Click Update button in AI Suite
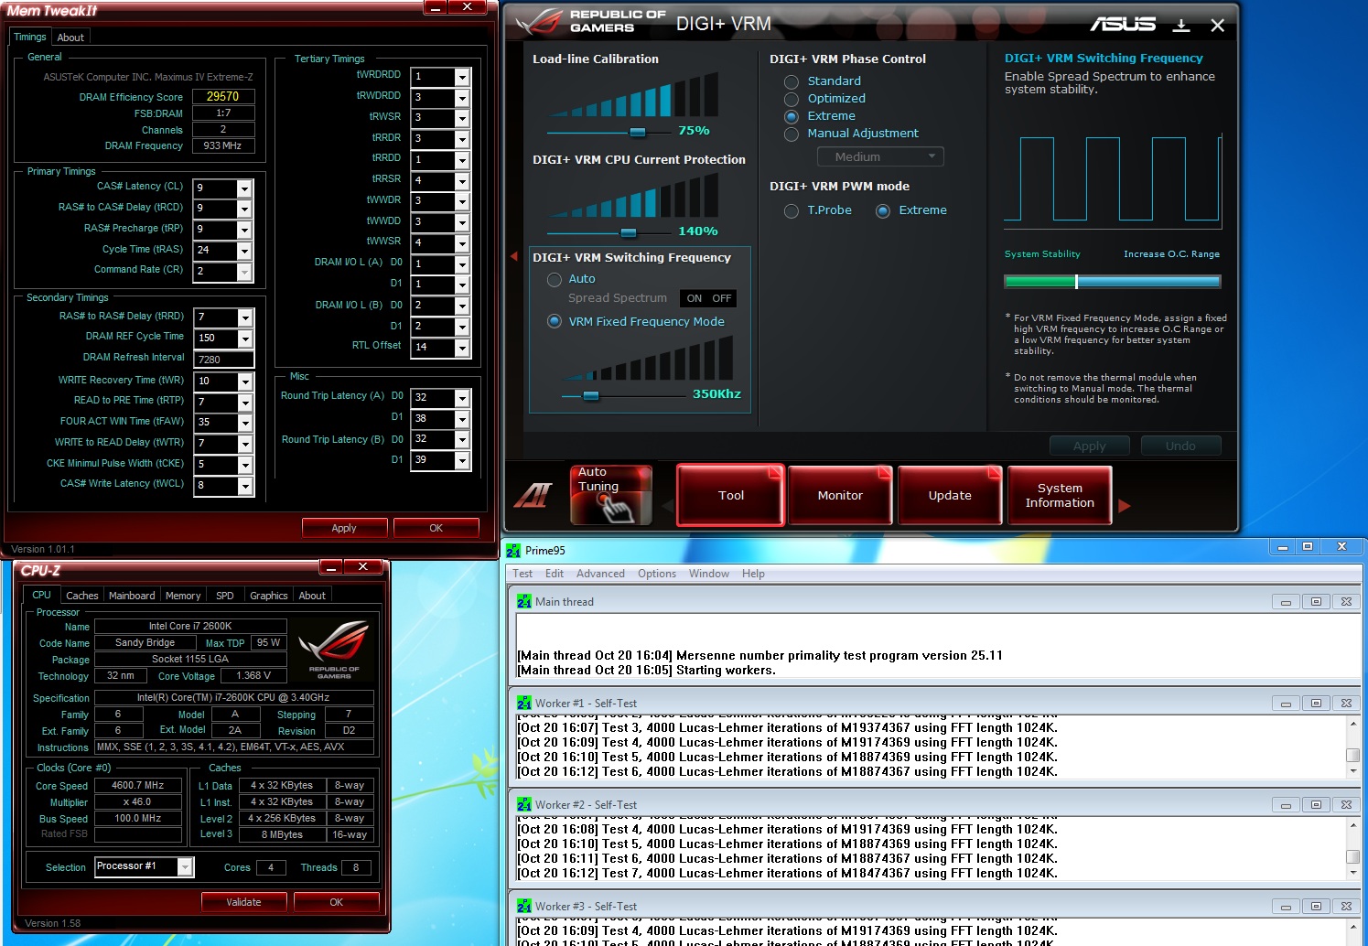Viewport: 1368px width, 946px height. click(950, 495)
